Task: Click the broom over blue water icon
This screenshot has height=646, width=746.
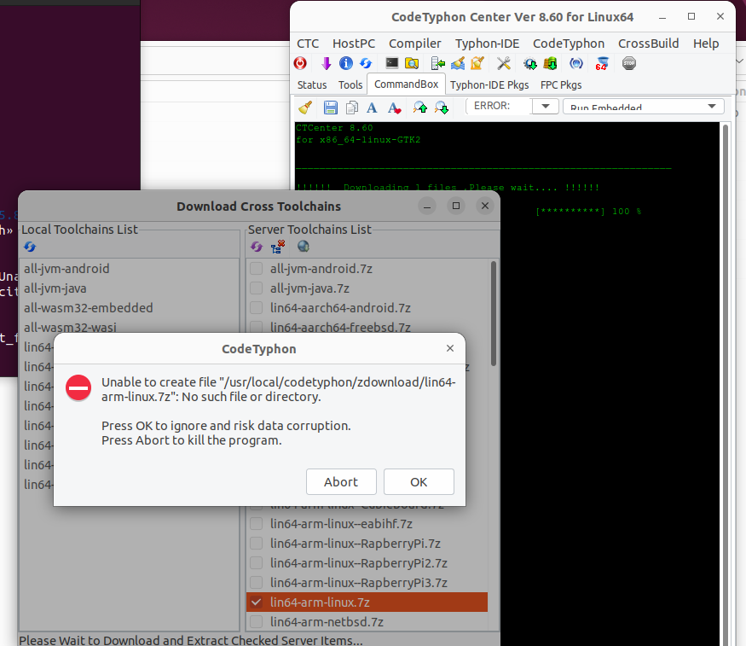Action: click(458, 63)
